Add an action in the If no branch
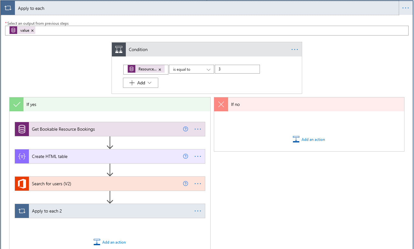The height and width of the screenshot is (249, 414). 309,140
